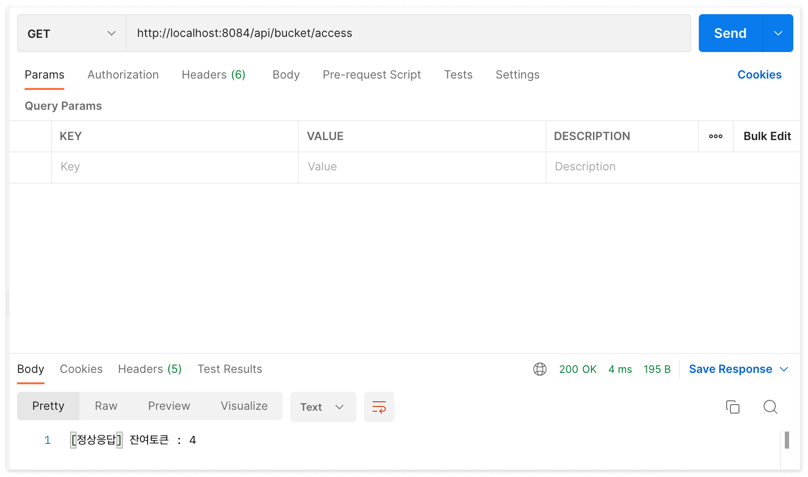Click the Key input cell

pos(175,167)
